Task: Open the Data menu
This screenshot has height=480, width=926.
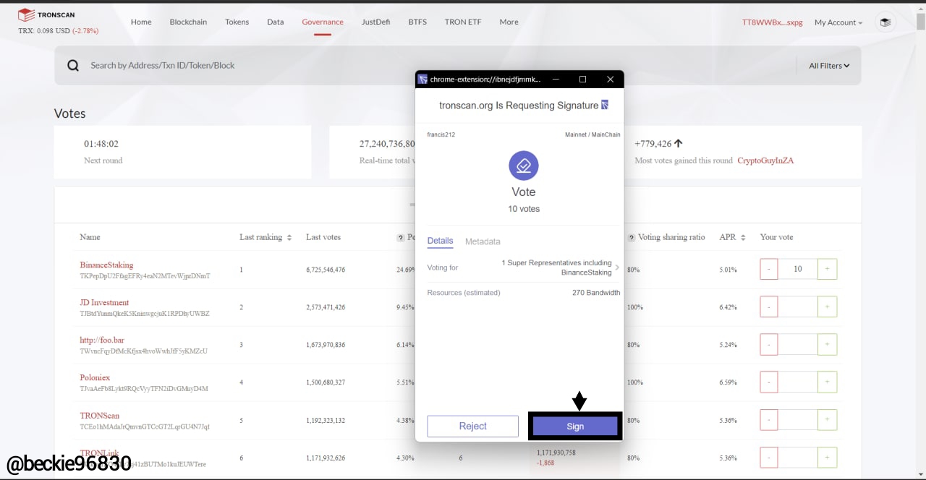Action: pyautogui.click(x=275, y=22)
